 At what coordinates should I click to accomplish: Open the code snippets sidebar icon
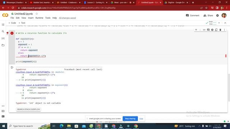pyautogui.click(x=3, y=106)
